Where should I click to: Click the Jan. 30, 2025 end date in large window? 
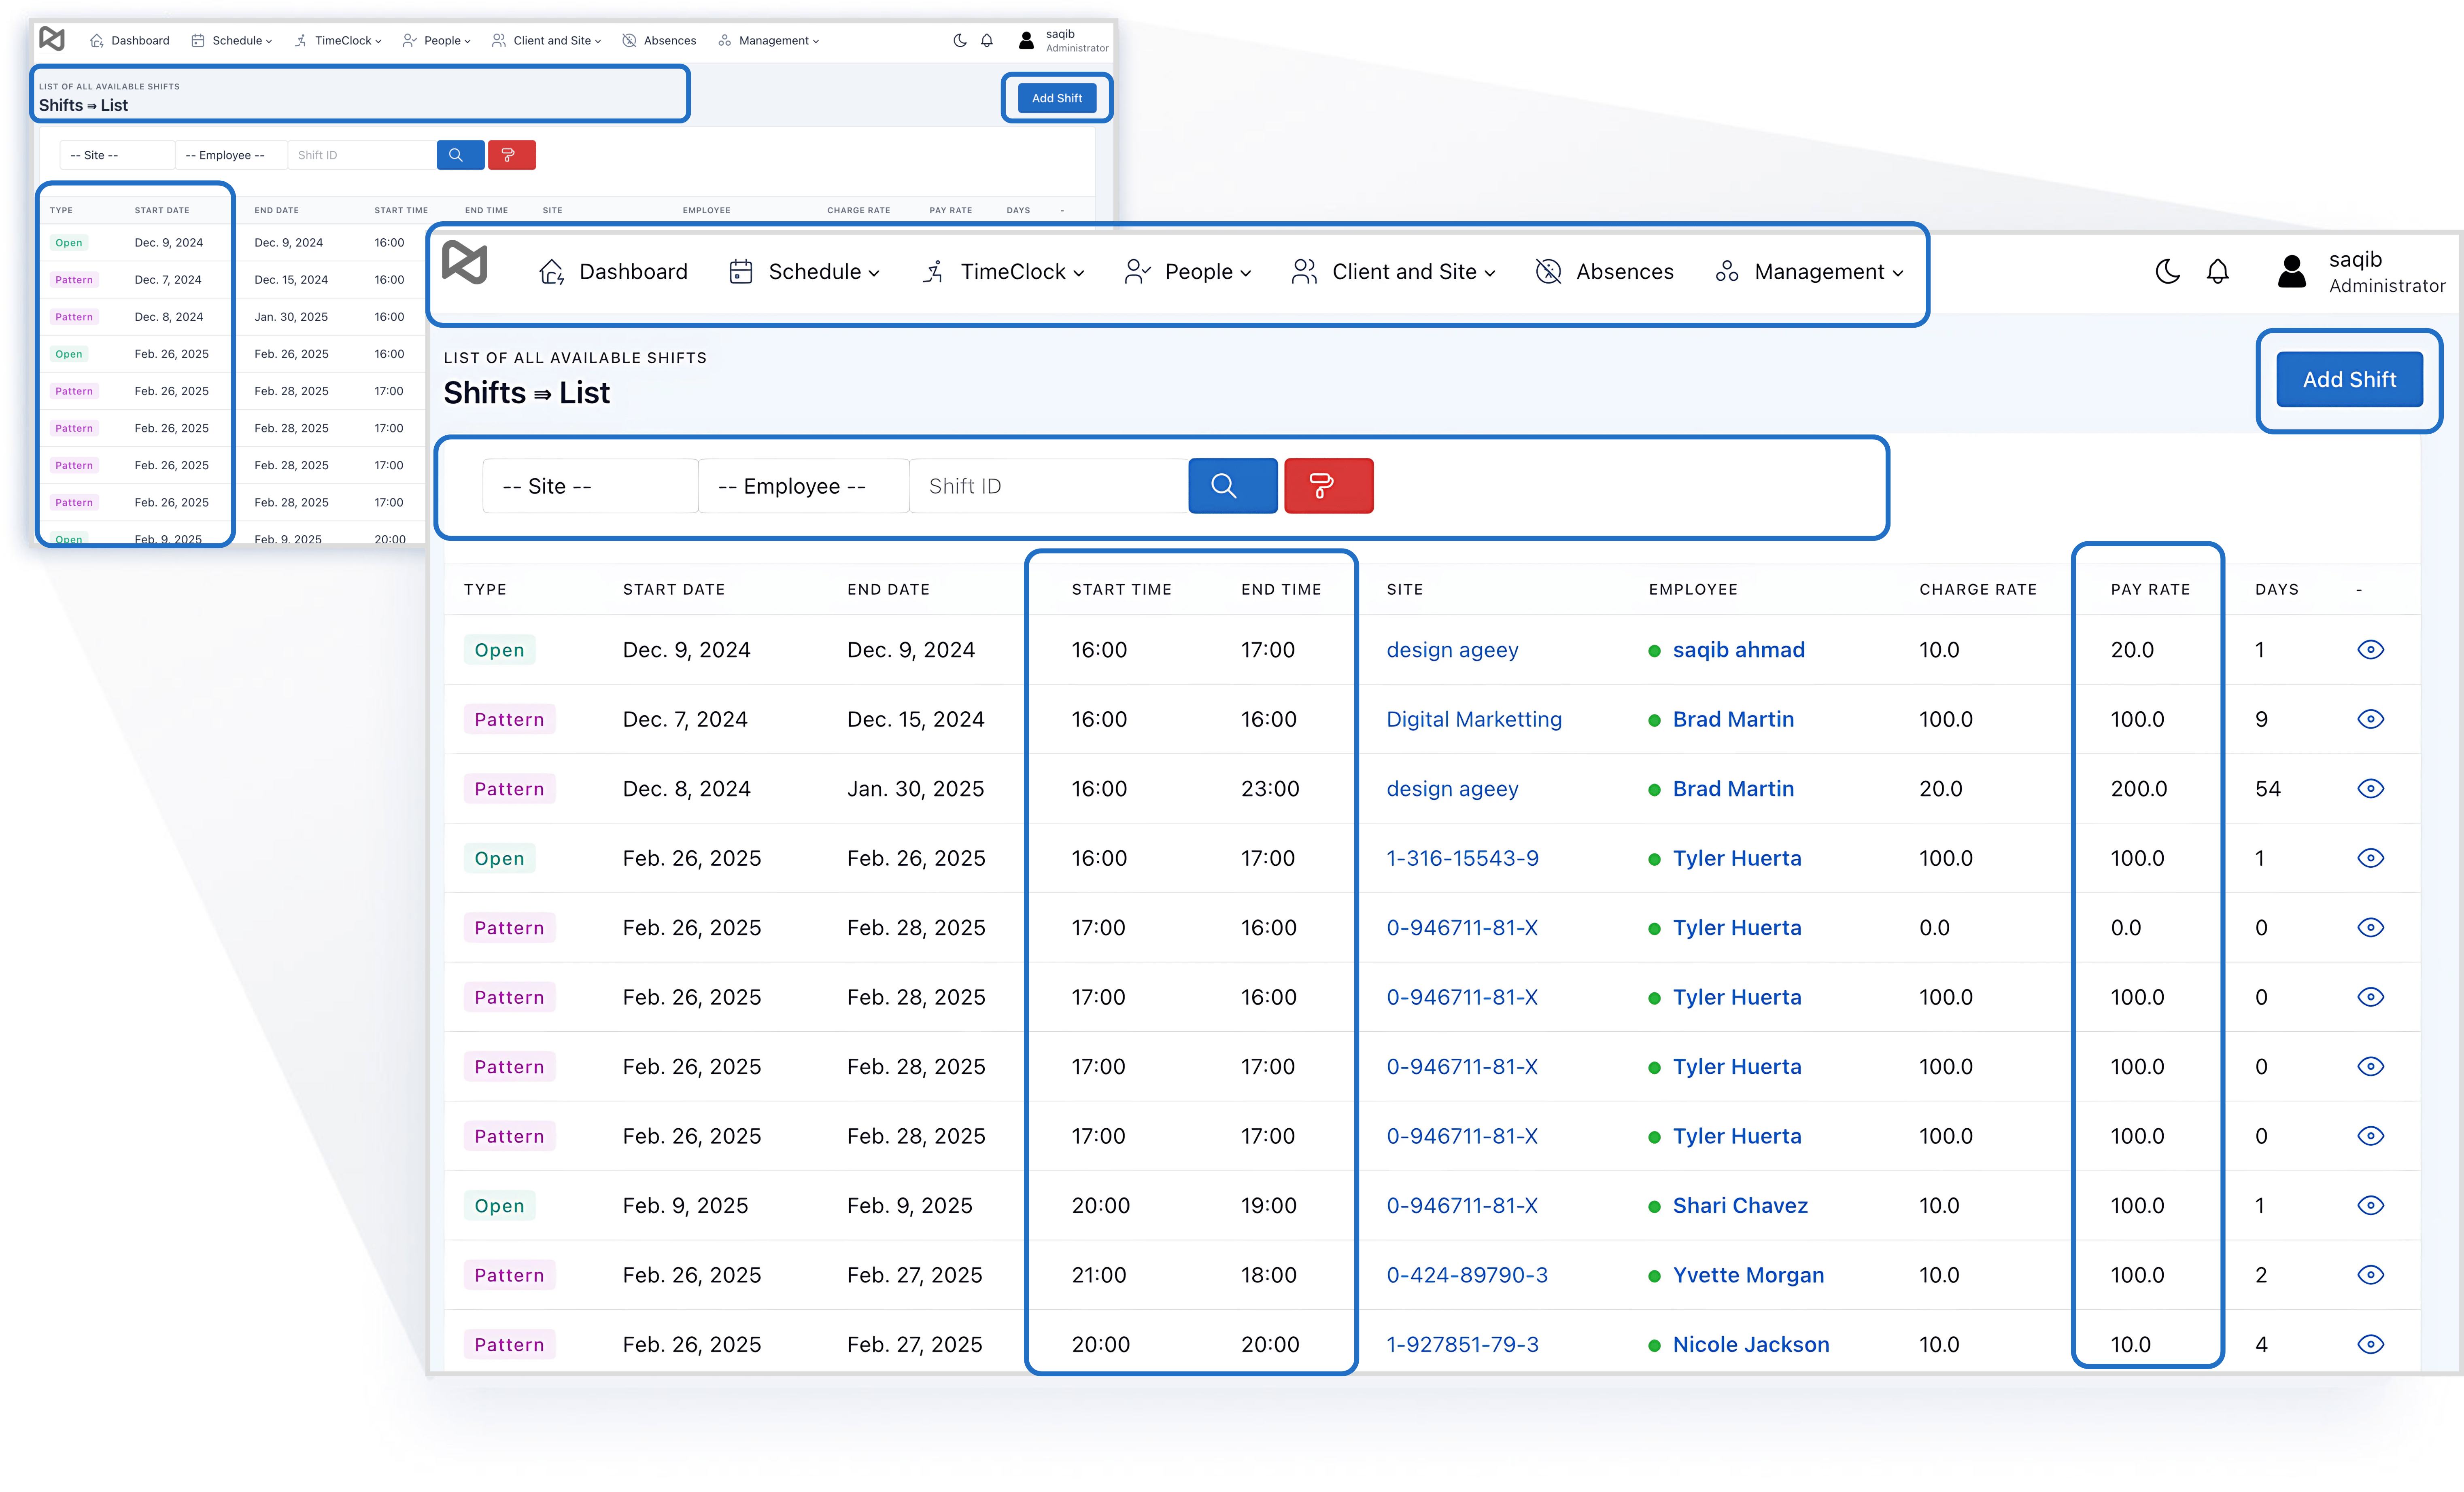(915, 788)
